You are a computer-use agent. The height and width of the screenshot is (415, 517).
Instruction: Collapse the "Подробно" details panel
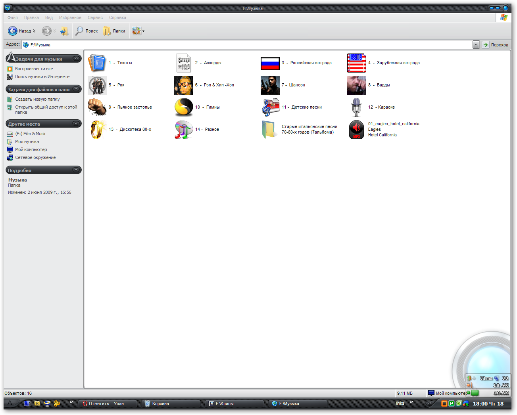(x=76, y=170)
